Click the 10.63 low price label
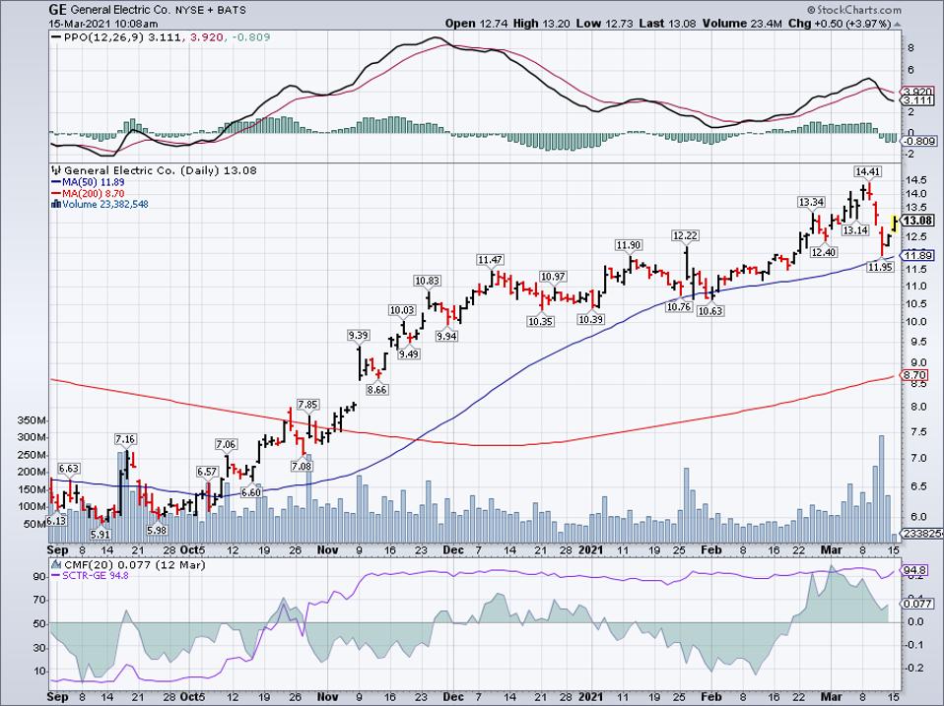 pyautogui.click(x=710, y=311)
